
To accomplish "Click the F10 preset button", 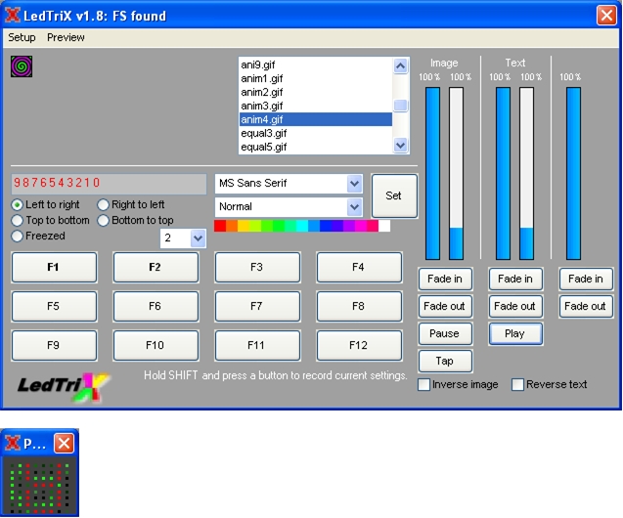I will pos(156,345).
